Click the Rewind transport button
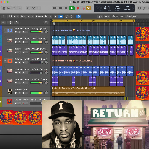 [x=55, y=8]
